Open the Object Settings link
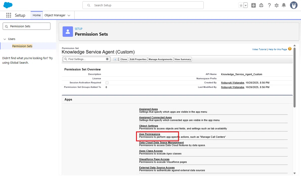 pyautogui.click(x=148, y=126)
